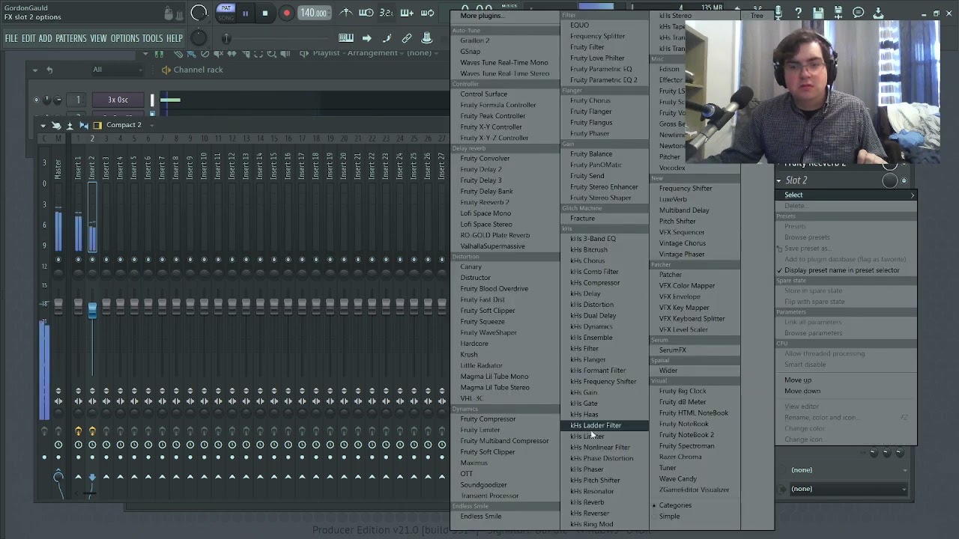Screen dimensions: 959x539
Task: Pick Soundgoodizer from Dynamics list
Action: 483,485
